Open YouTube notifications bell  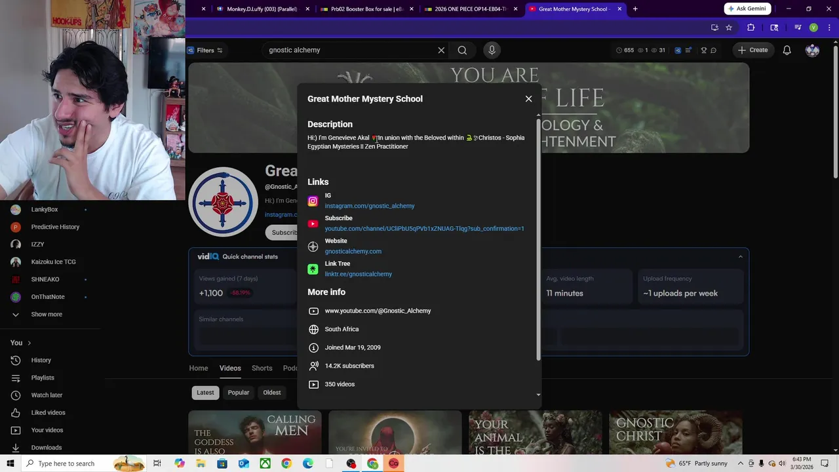coord(787,50)
